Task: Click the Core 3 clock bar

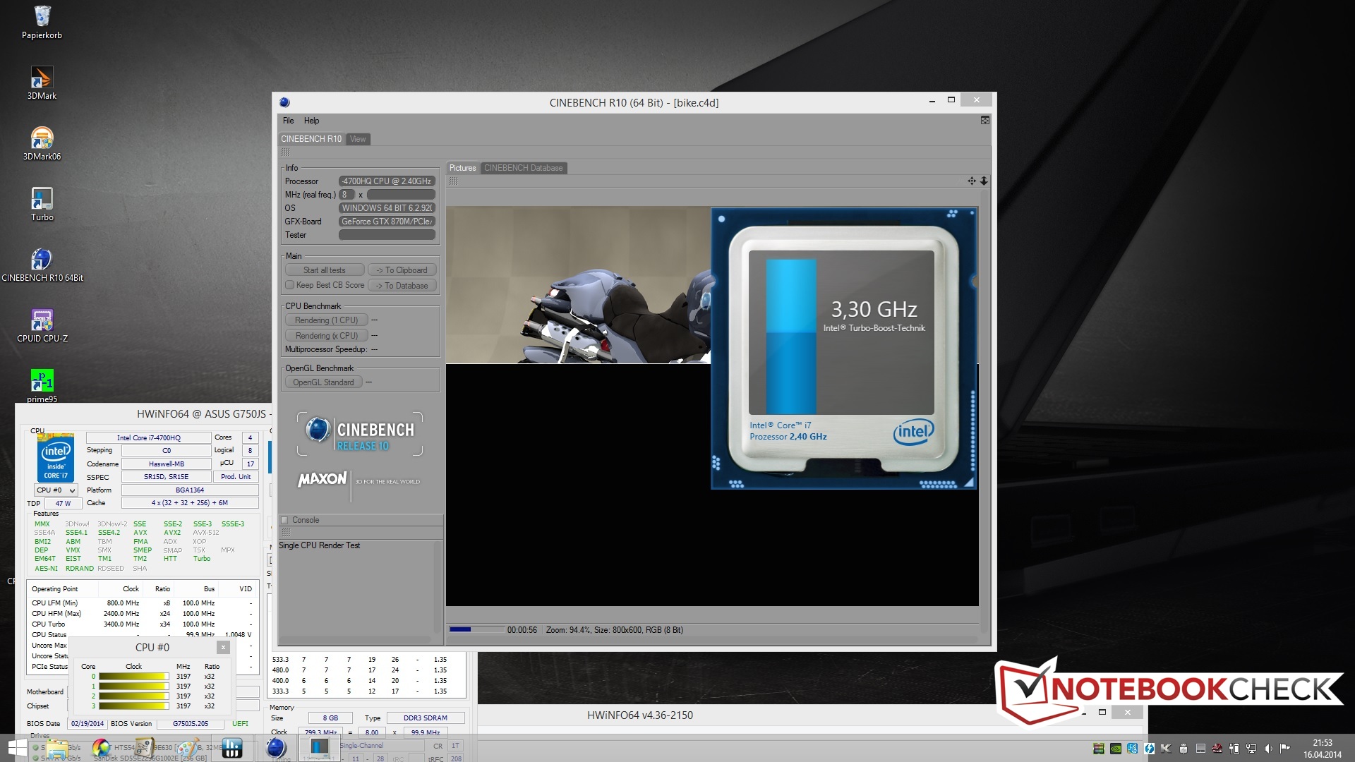Action: pyautogui.click(x=133, y=706)
